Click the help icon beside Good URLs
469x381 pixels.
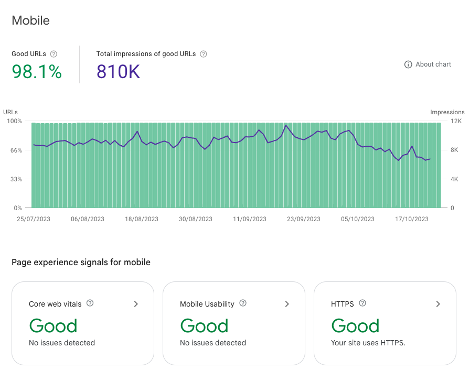coord(54,54)
